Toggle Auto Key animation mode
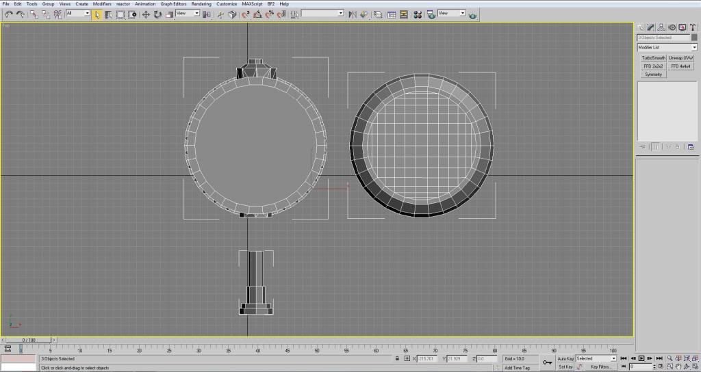The height and width of the screenshot is (372, 701). pyautogui.click(x=565, y=358)
